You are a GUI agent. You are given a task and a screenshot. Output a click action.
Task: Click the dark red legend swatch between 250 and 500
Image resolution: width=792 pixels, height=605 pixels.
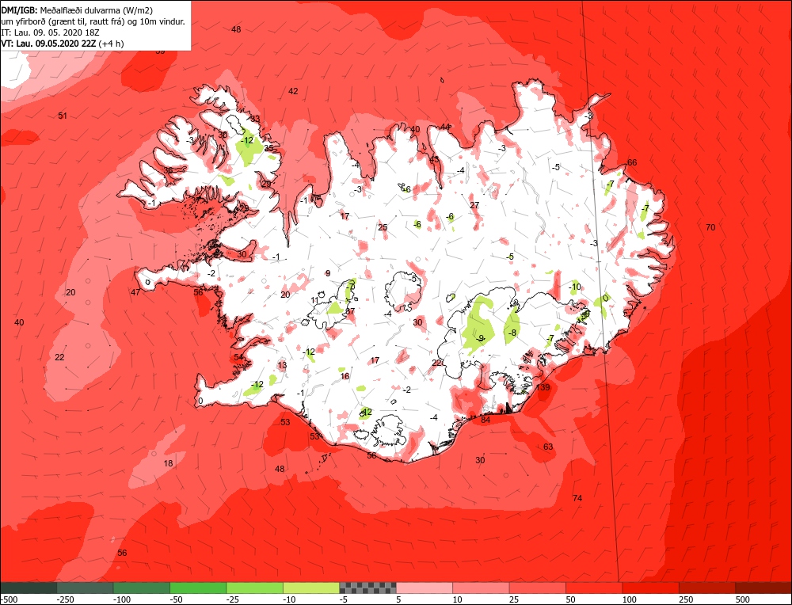(707, 588)
